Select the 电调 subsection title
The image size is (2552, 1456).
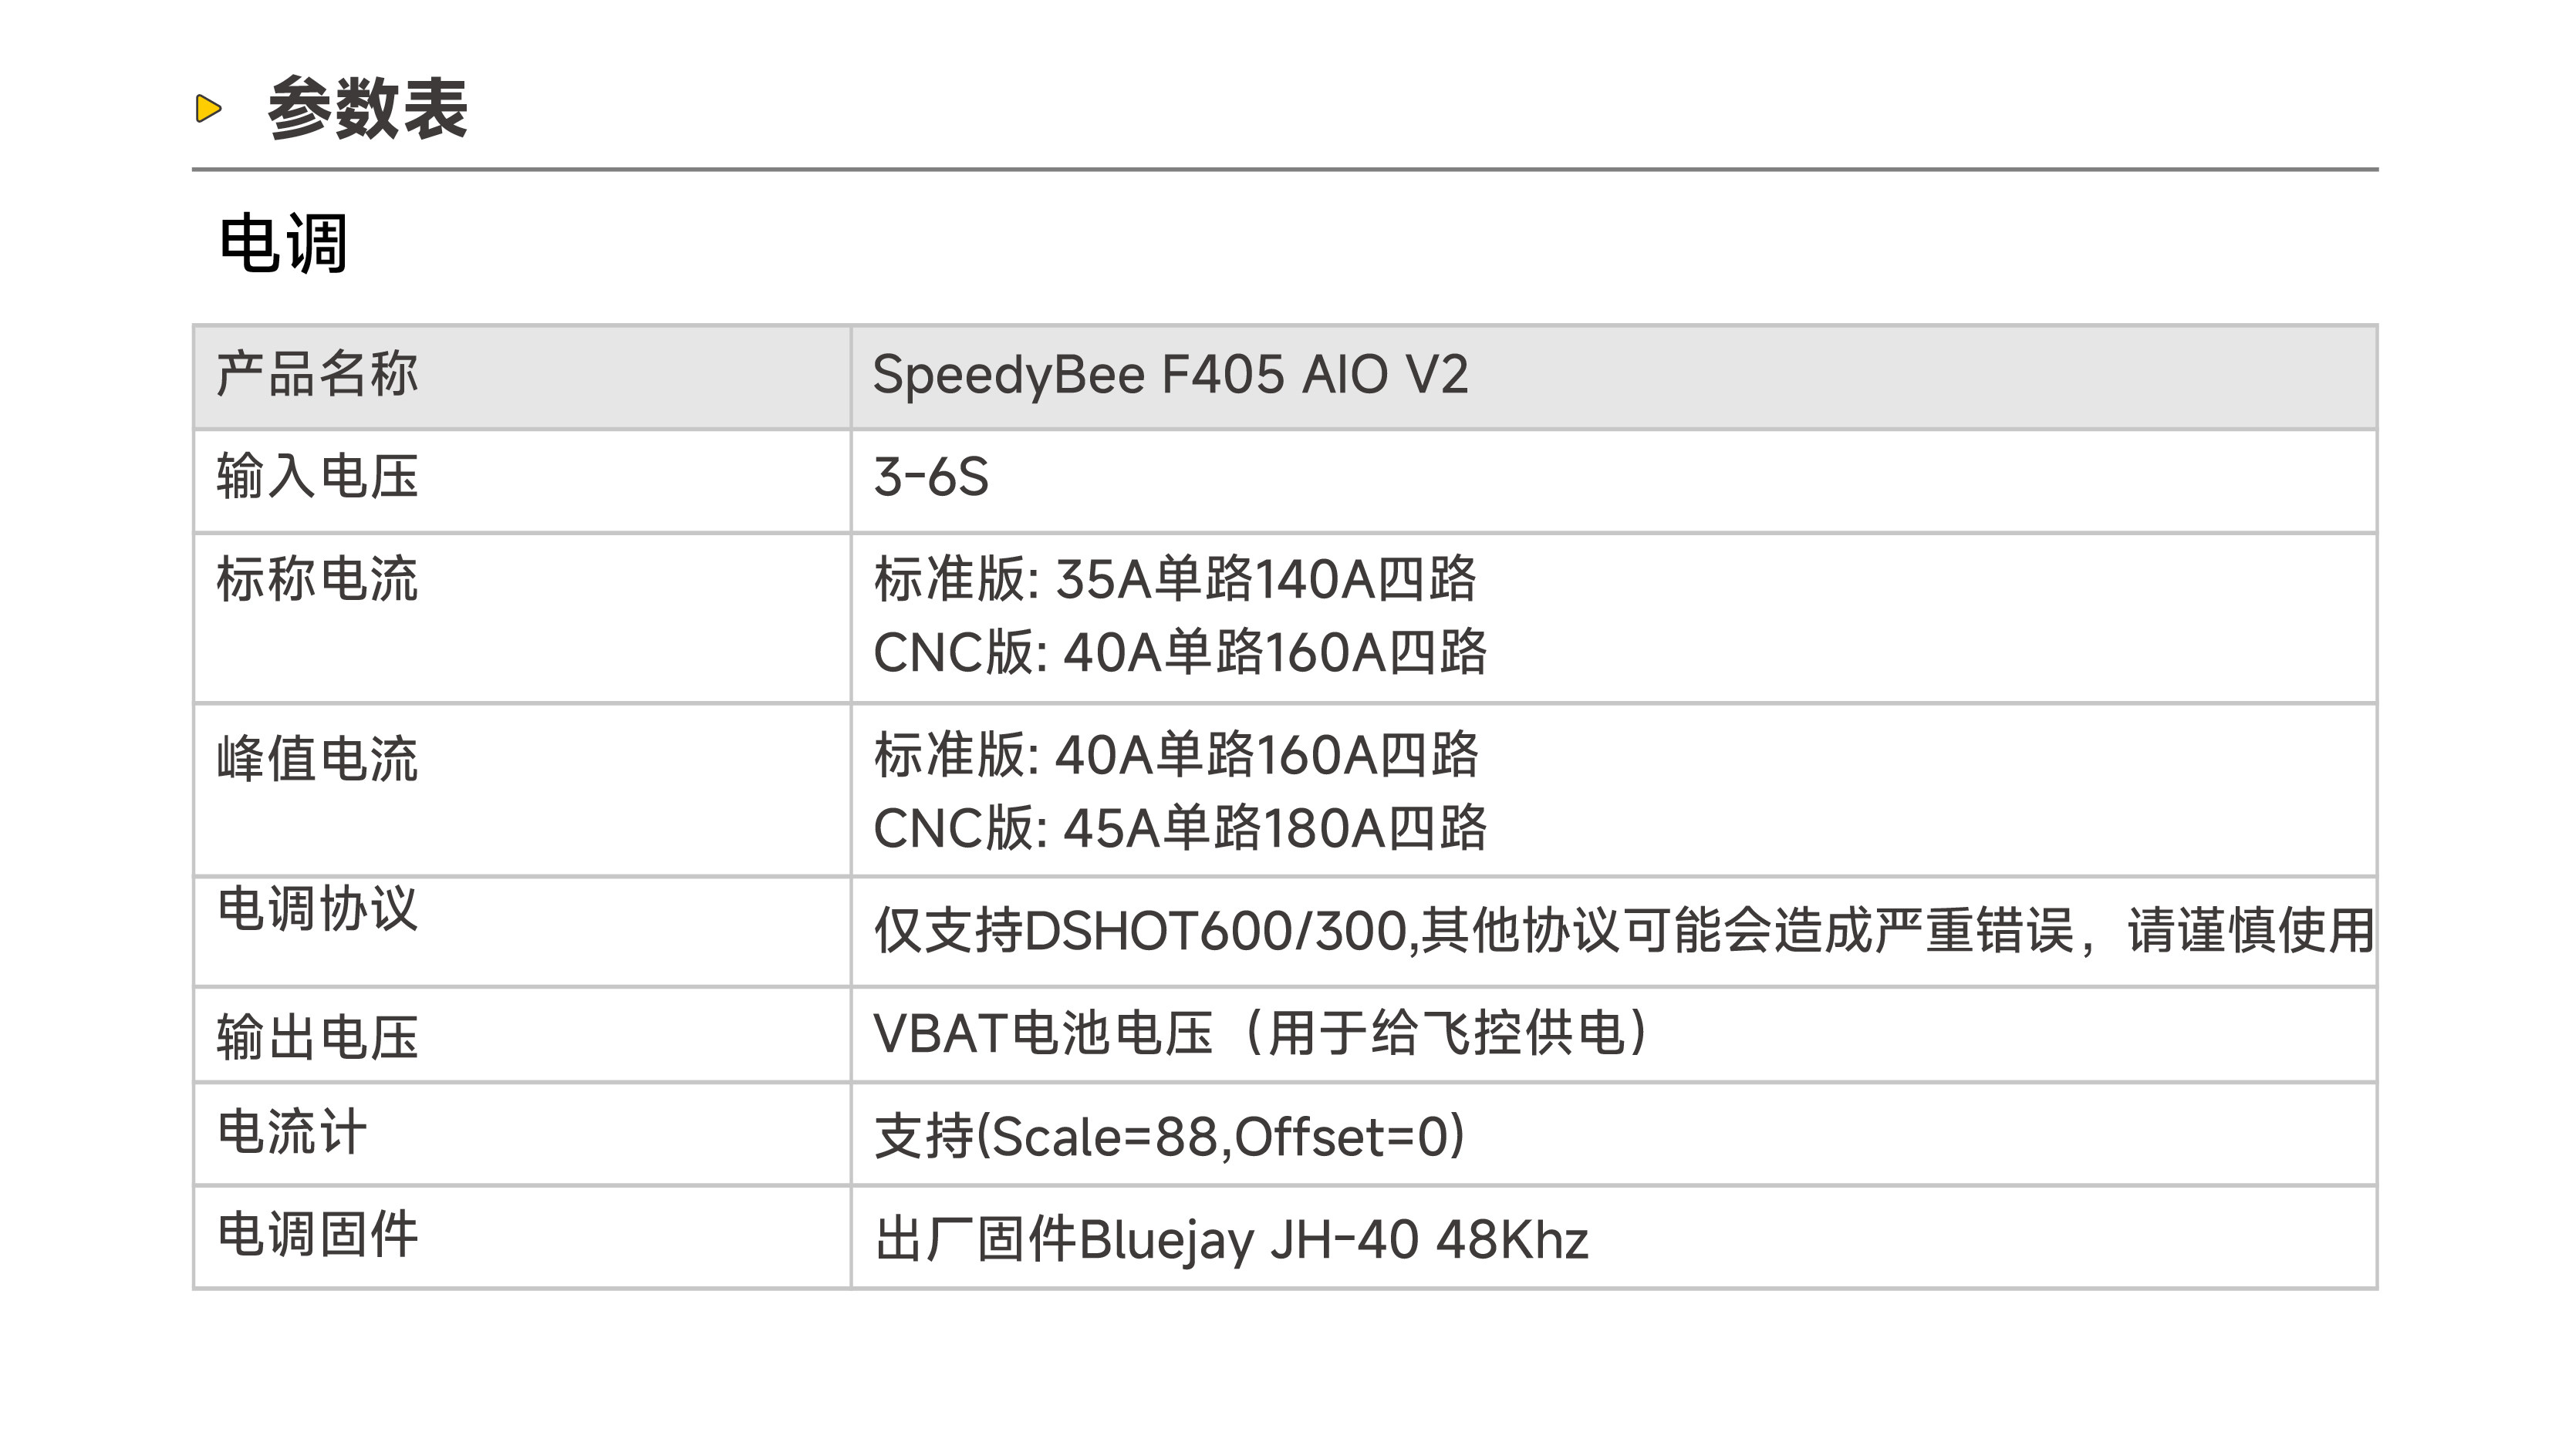click(x=283, y=243)
